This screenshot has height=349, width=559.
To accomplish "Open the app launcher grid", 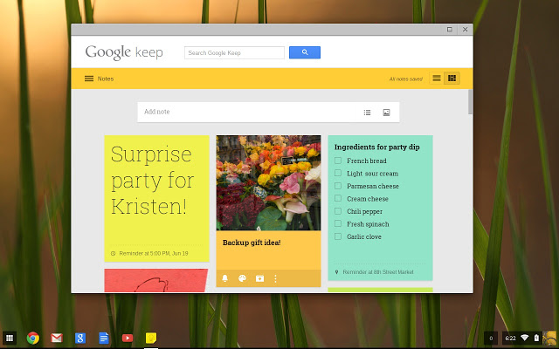I will (x=10, y=338).
